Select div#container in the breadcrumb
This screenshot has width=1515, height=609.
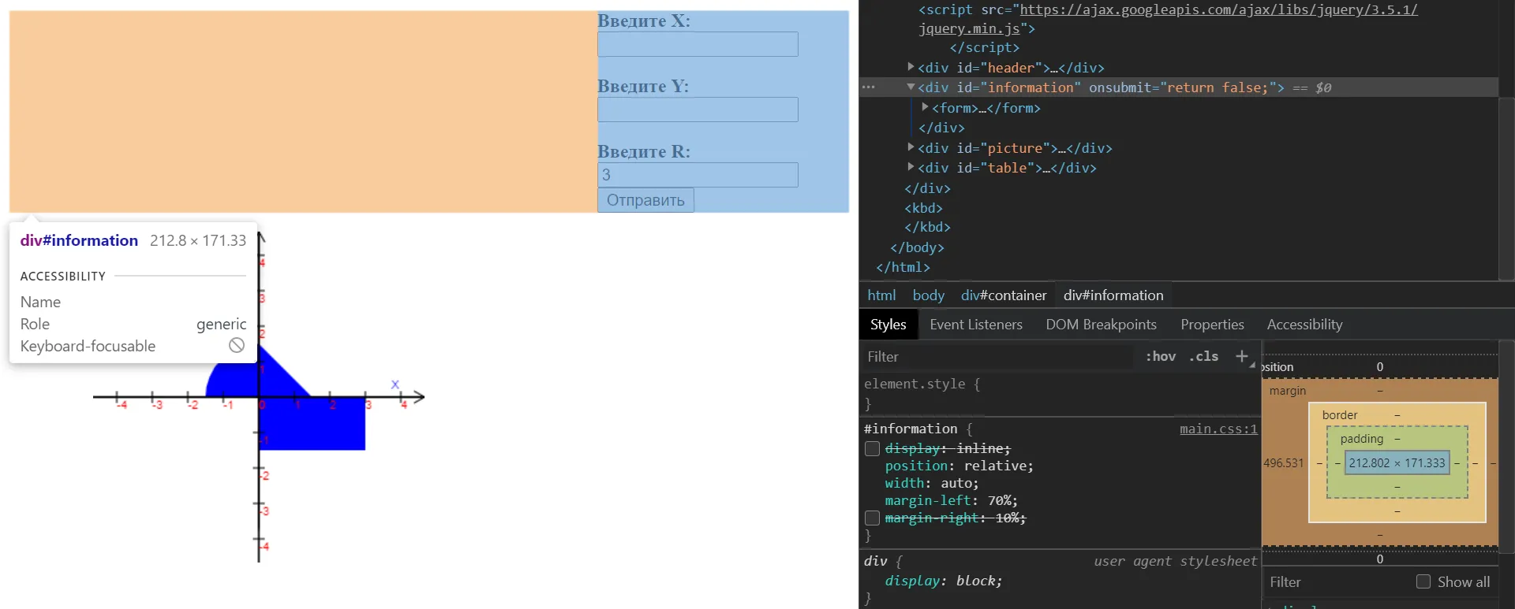click(1004, 295)
